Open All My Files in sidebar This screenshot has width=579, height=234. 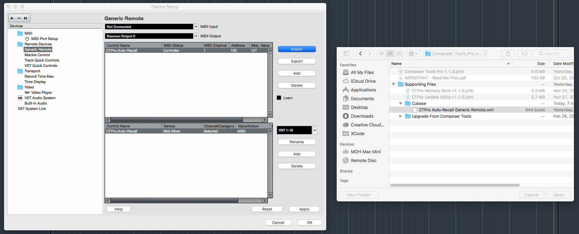coord(362,72)
